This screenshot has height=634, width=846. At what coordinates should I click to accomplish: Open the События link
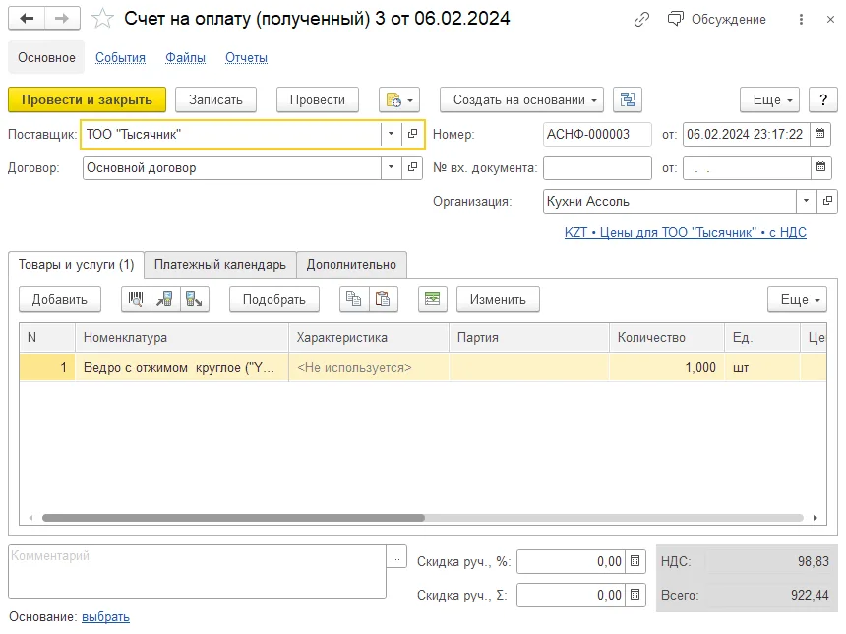120,57
